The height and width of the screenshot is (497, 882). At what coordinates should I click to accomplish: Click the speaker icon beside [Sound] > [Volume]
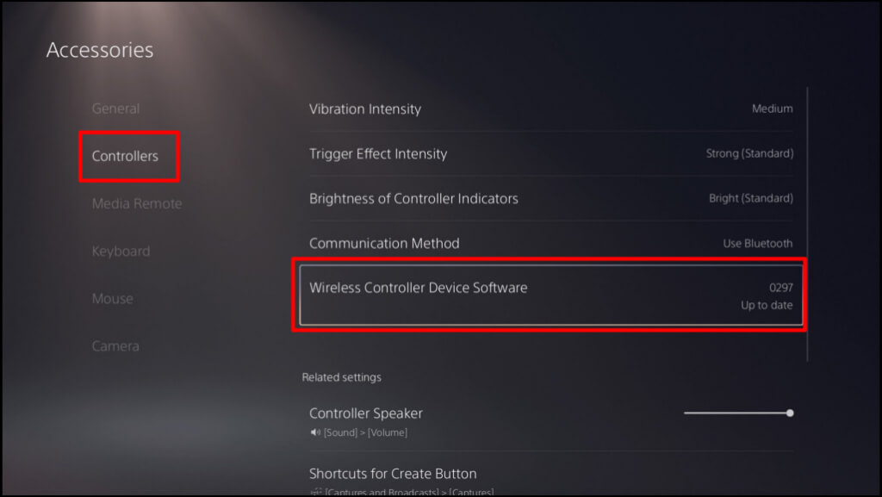pos(314,432)
